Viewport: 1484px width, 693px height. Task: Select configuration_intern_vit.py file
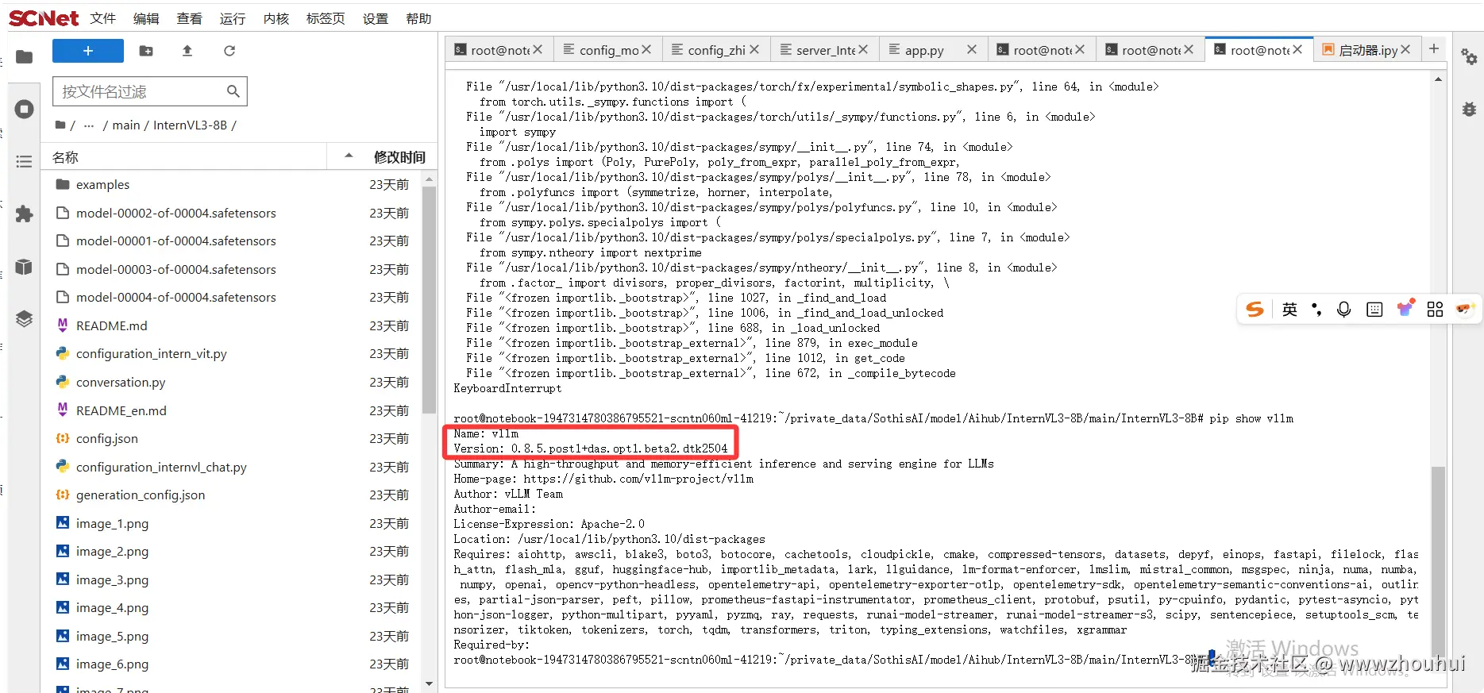(232, 353)
